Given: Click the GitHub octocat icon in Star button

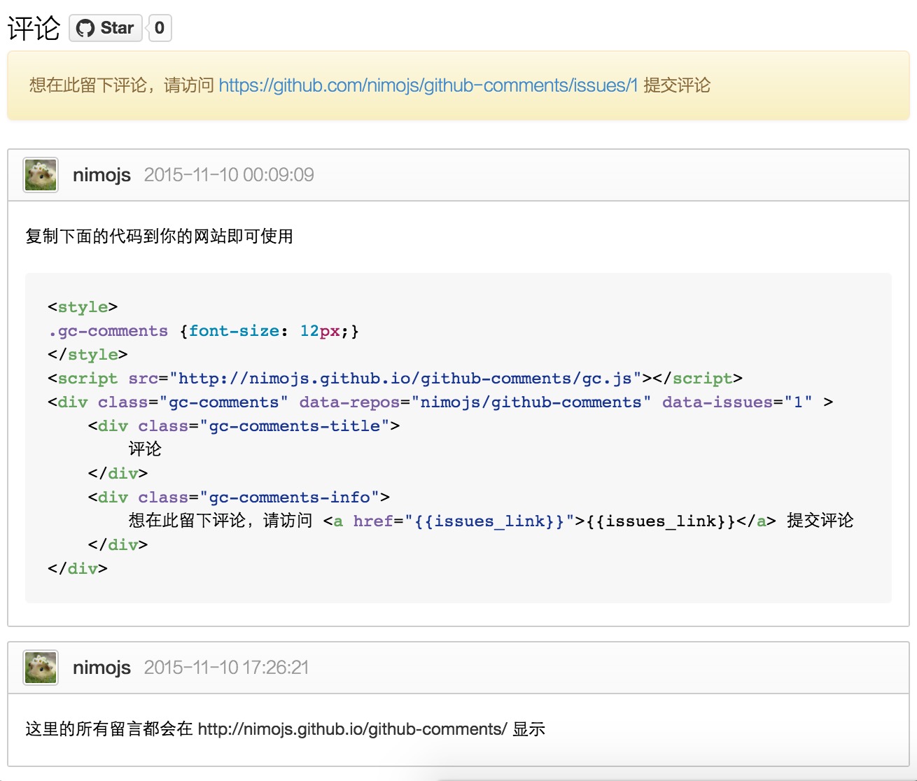Looking at the screenshot, I should pyautogui.click(x=85, y=28).
